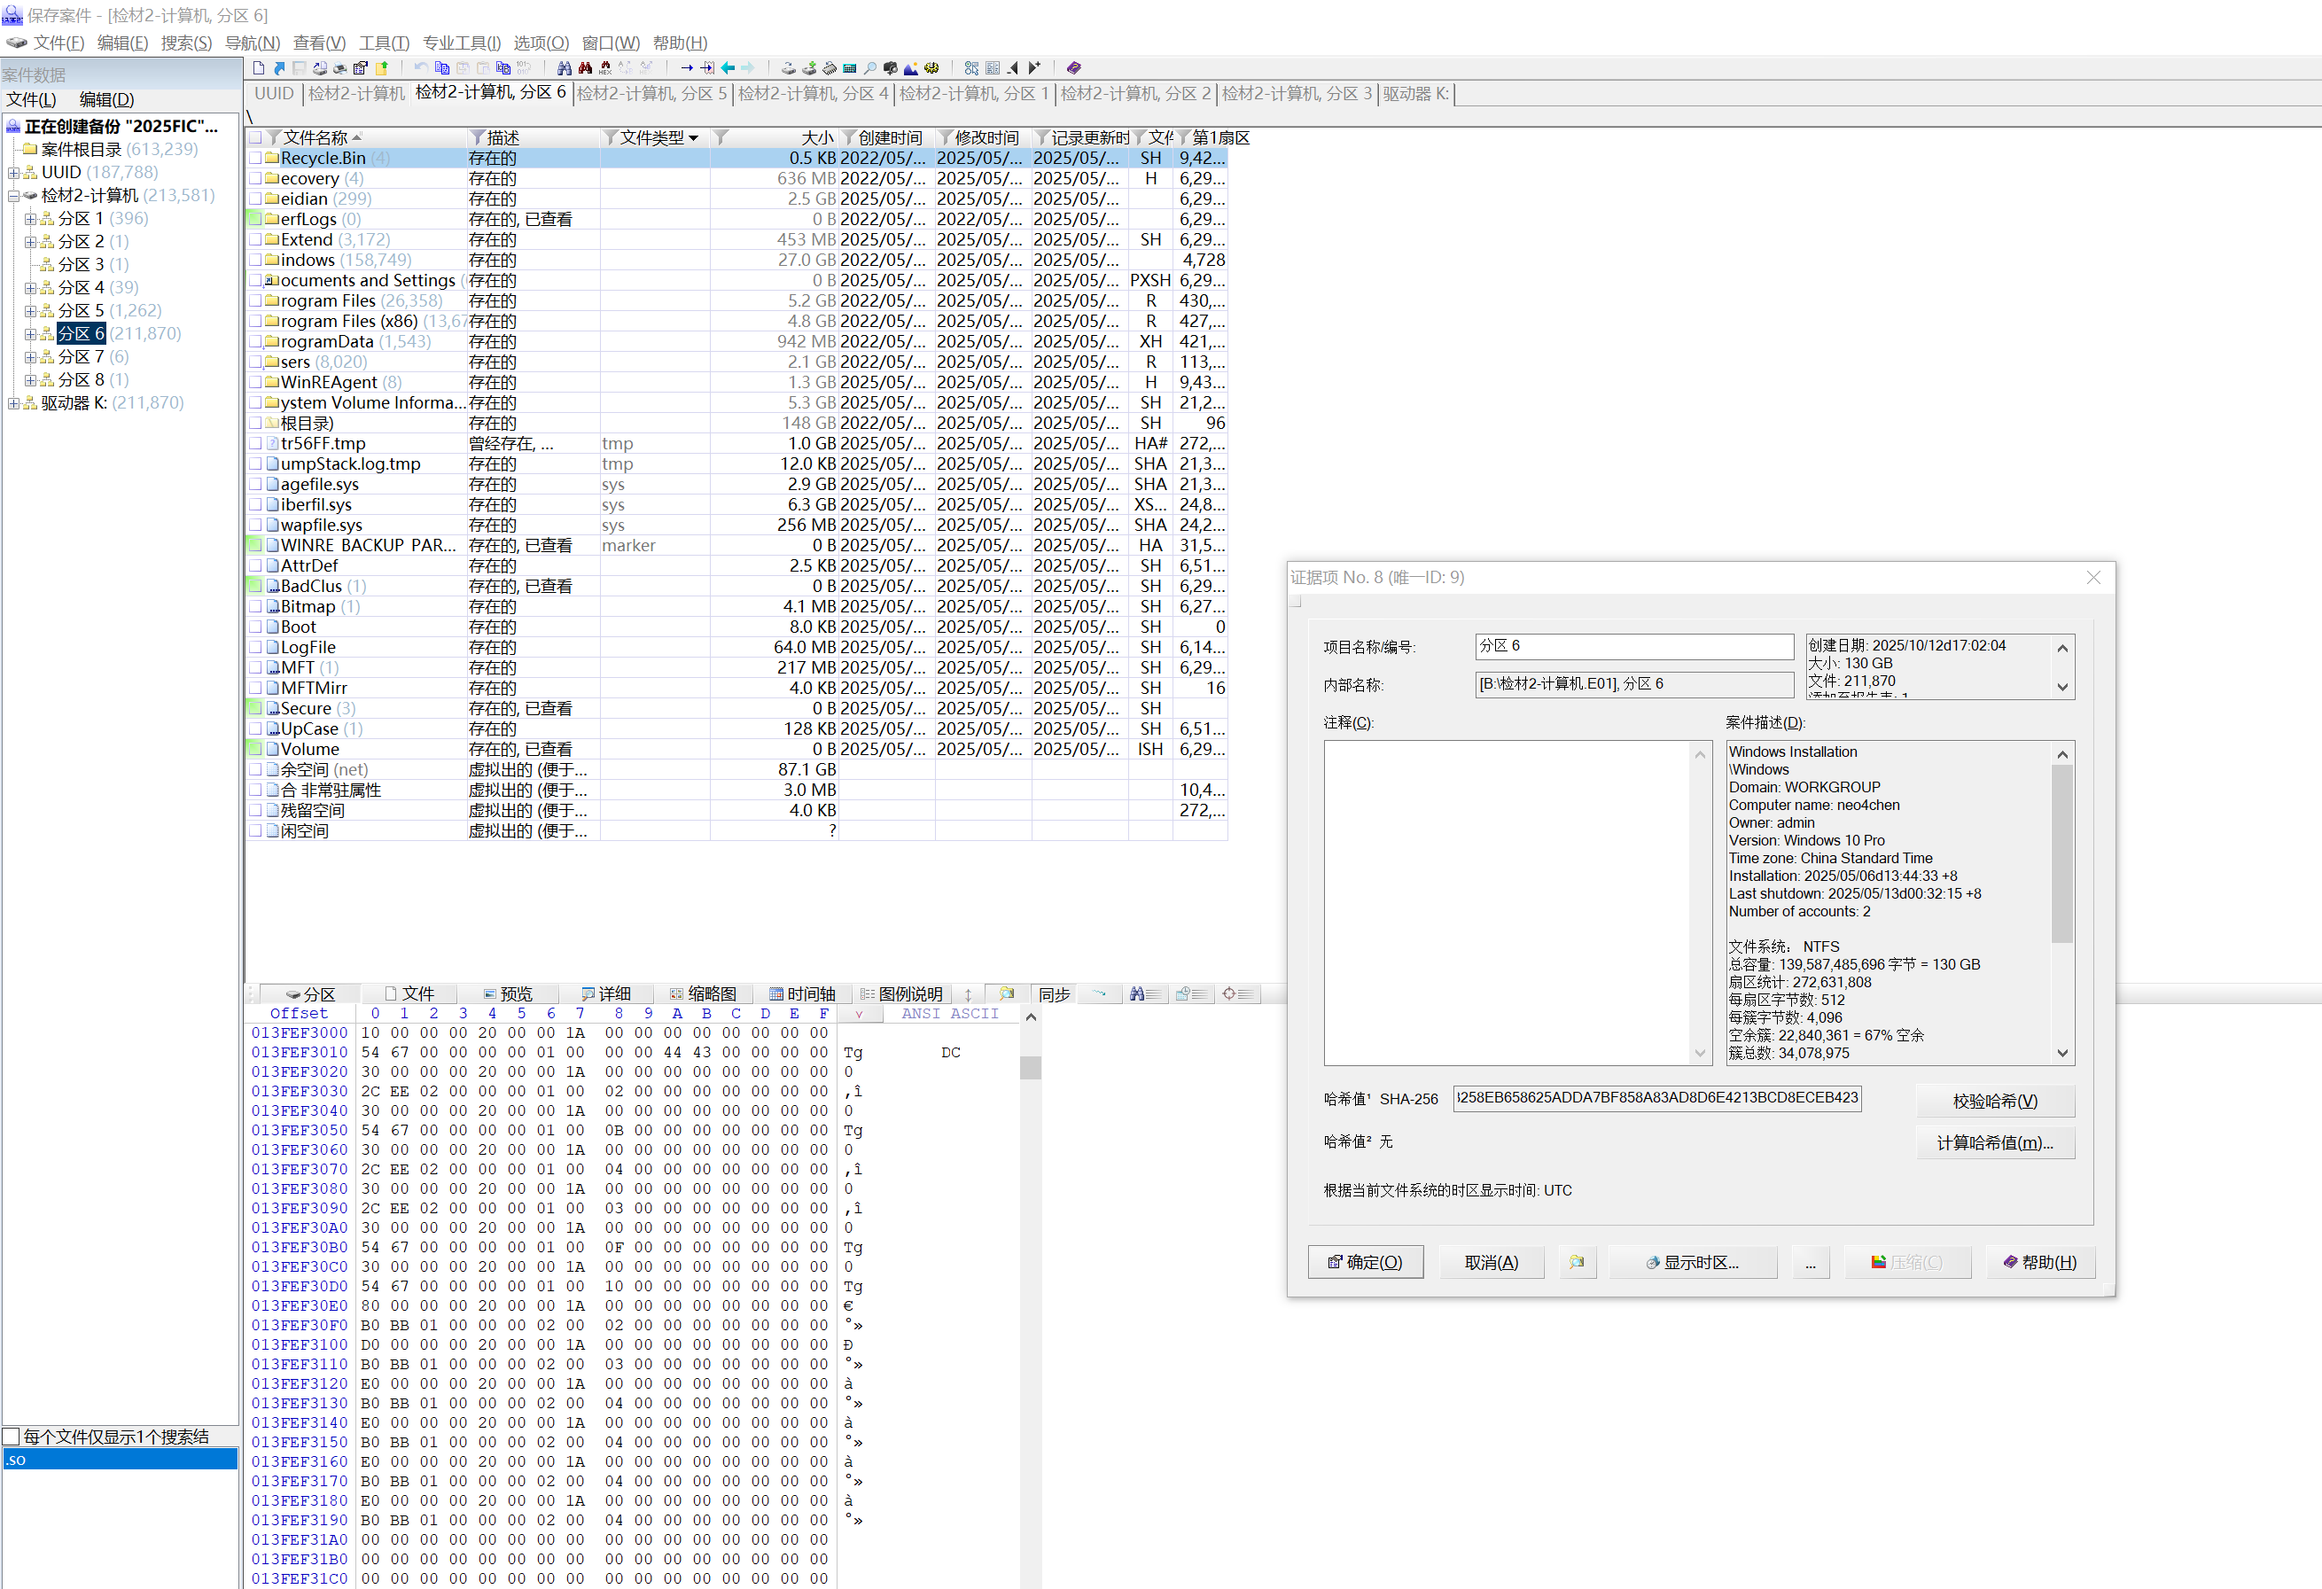Check the box next to pagefile.sys

point(256,485)
